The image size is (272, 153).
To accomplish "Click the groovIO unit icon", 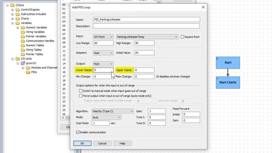I will coord(23,63).
